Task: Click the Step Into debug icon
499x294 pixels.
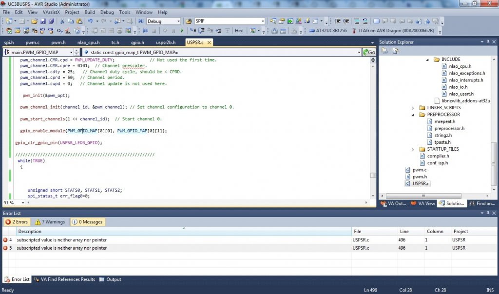Action: pyautogui.click(x=193, y=31)
